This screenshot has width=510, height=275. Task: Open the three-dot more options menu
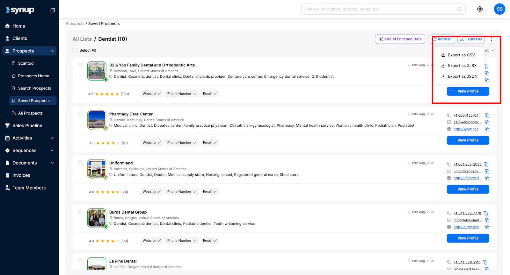point(492,39)
